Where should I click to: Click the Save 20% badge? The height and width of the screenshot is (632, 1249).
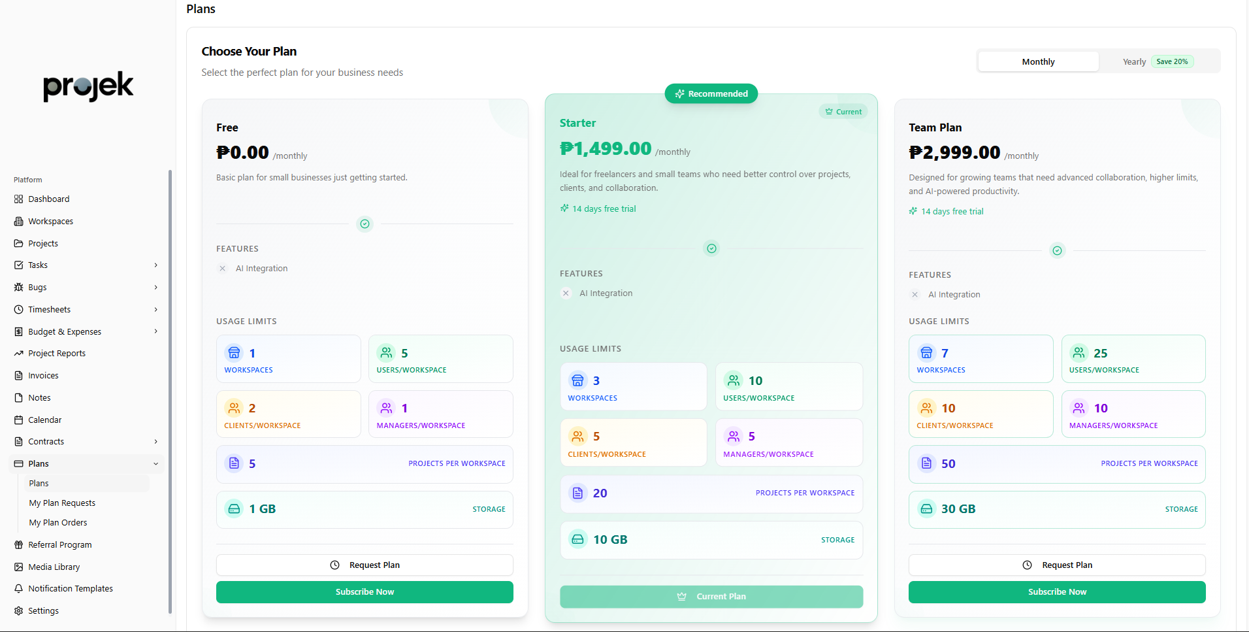point(1172,61)
